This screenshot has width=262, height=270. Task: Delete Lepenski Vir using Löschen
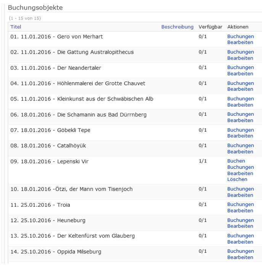coord(237,179)
